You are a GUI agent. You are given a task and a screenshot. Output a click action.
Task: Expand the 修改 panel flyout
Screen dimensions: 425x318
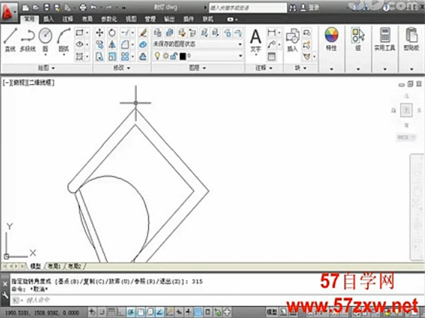[122, 68]
